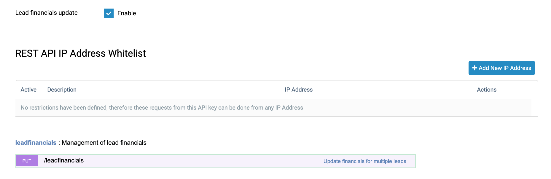Click the Actions column header
The height and width of the screenshot is (179, 551).
[486, 90]
